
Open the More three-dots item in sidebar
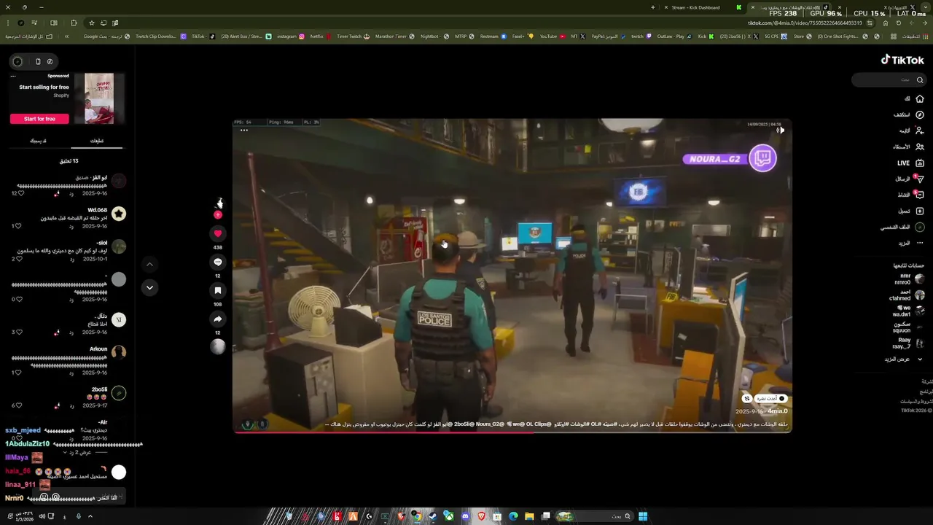click(x=920, y=243)
